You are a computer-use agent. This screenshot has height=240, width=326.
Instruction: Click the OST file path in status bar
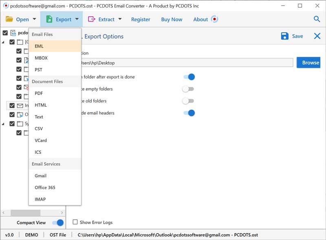[x=167, y=235]
